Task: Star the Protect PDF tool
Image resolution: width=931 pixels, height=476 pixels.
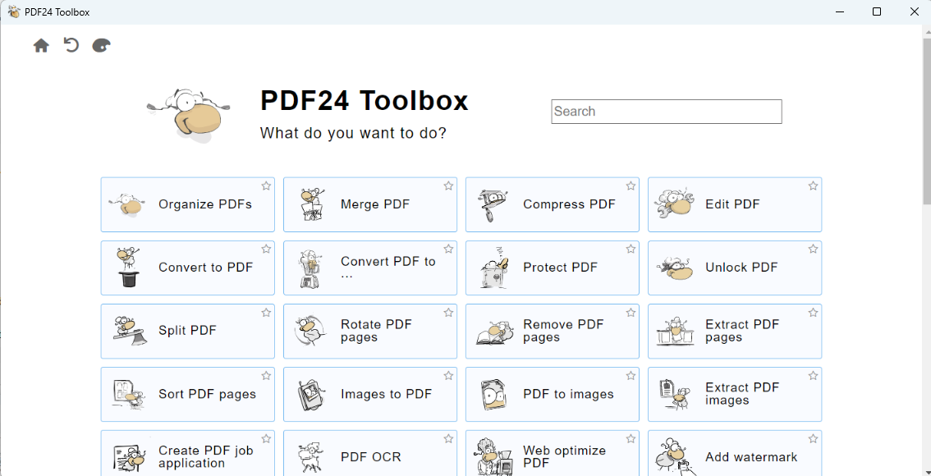Action: (x=631, y=249)
